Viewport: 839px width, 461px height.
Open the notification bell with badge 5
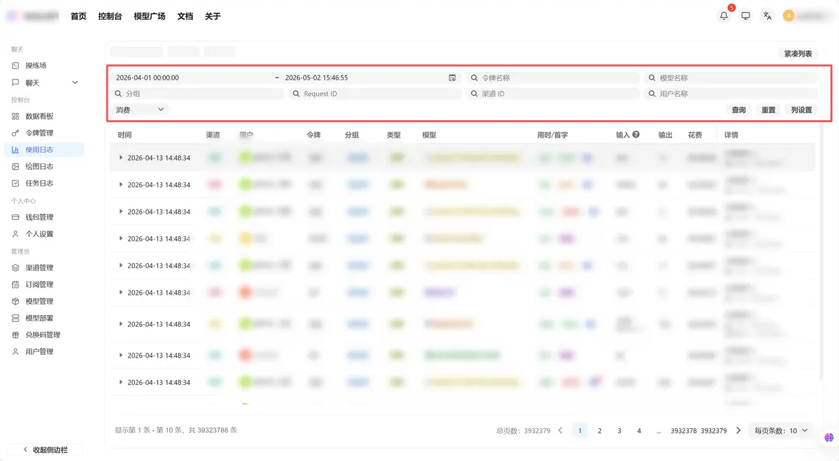click(724, 15)
